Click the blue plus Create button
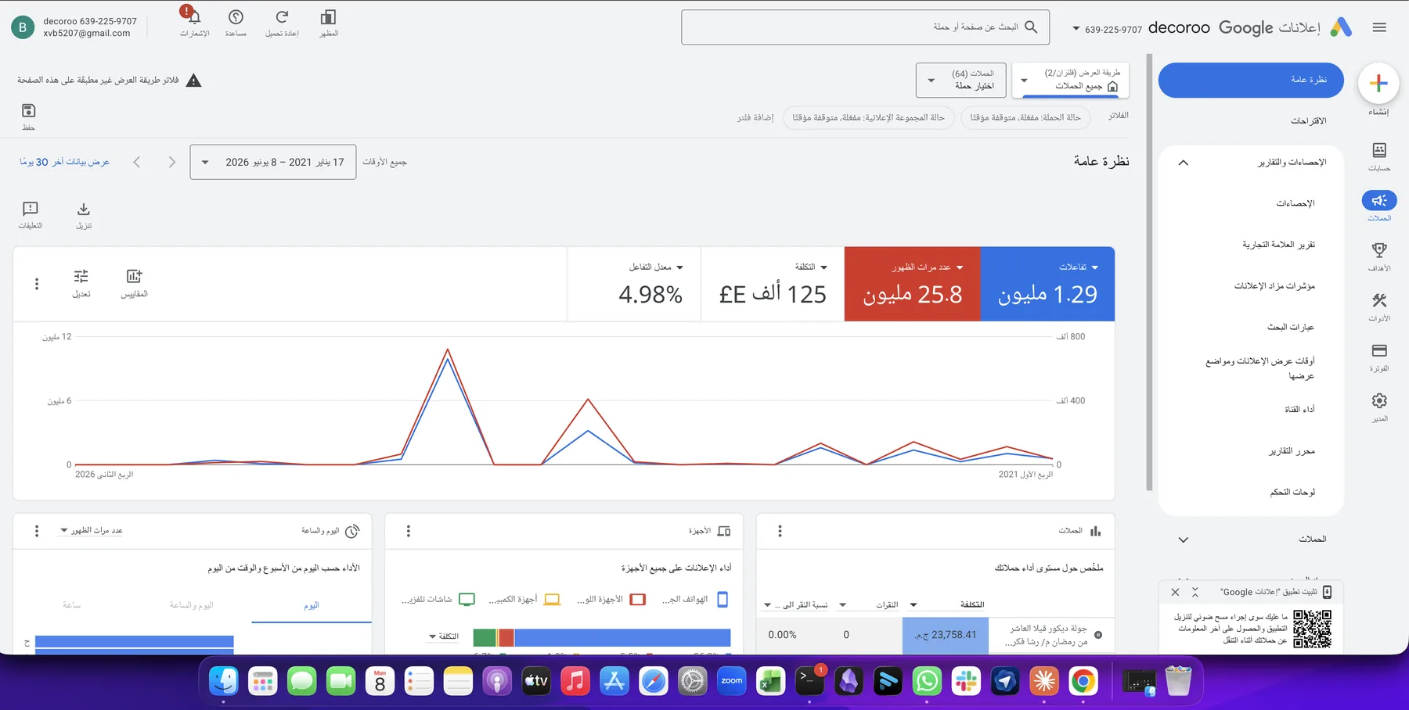The width and height of the screenshot is (1409, 710). coord(1378,83)
